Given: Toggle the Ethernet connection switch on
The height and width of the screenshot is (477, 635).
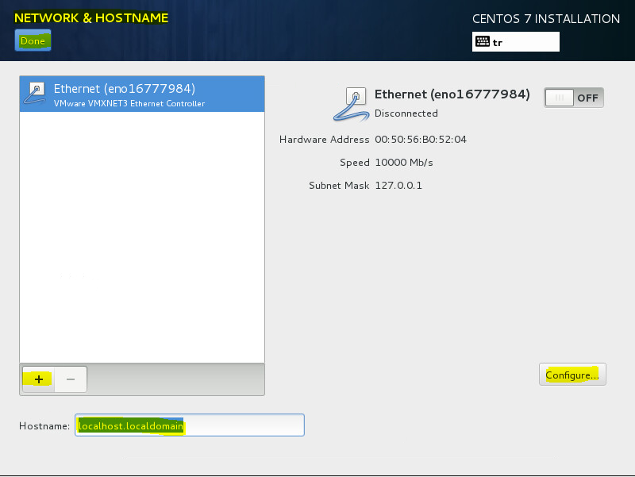Looking at the screenshot, I should click(573, 98).
